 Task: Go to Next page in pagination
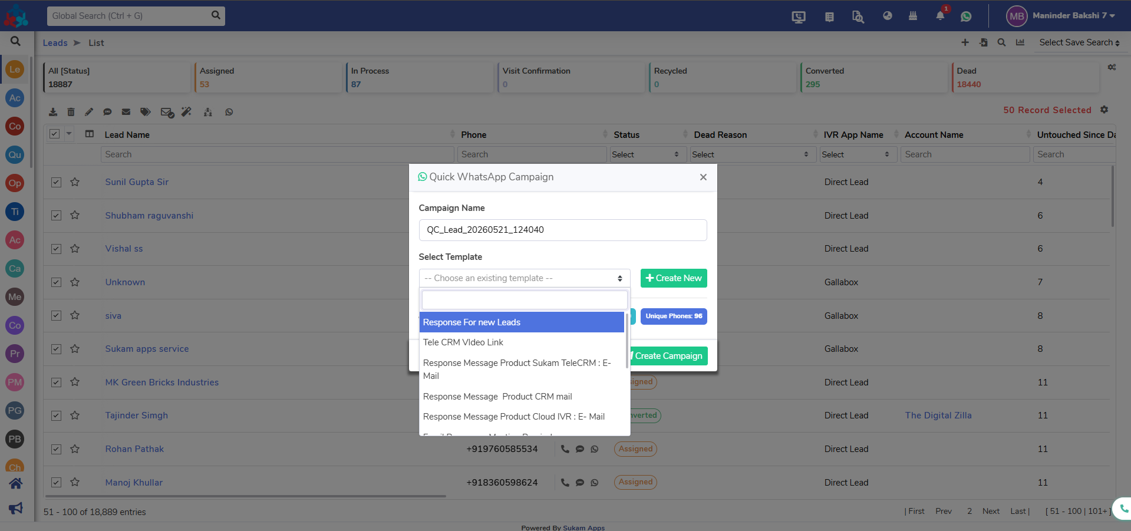(x=991, y=511)
